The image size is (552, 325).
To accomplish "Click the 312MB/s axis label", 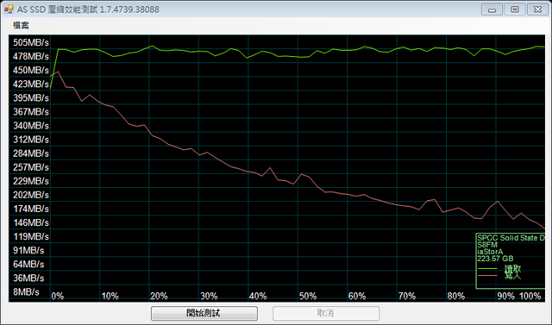I will (31, 140).
